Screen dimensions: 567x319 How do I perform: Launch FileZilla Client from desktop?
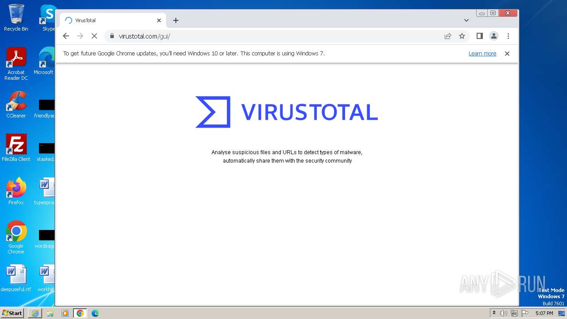pyautogui.click(x=16, y=148)
